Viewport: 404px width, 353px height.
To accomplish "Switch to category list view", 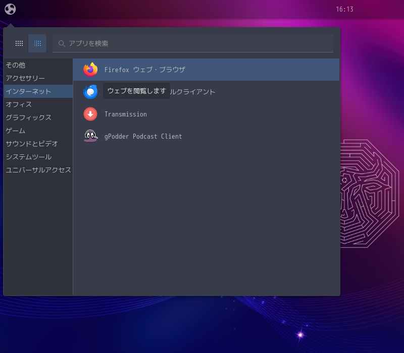I will click(37, 43).
